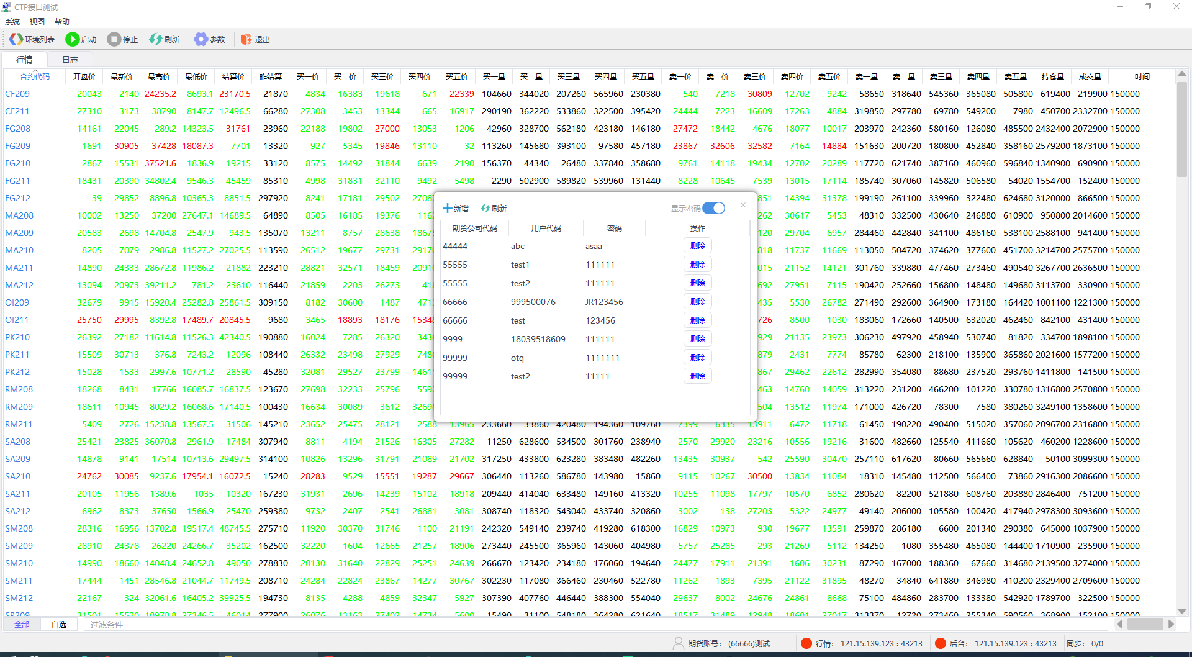
Task: Toggle the 显示密码 show password switch
Action: click(714, 208)
